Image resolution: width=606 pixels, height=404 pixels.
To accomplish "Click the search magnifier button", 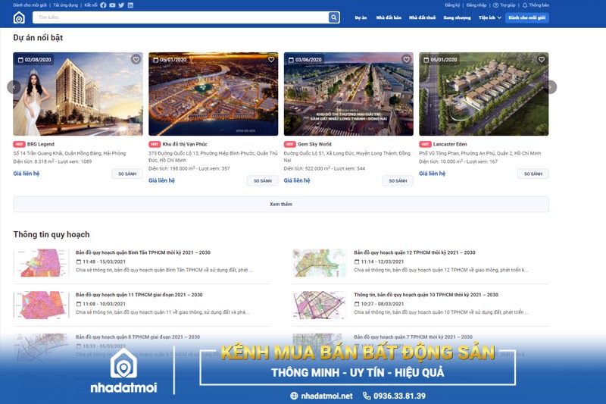I will (333, 17).
